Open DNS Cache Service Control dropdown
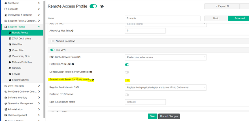 165,57
